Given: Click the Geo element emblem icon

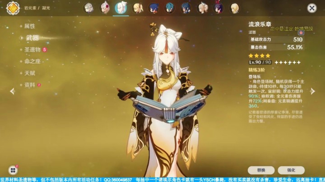Looking at the screenshot, I should tap(13, 8).
